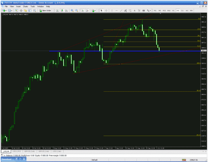Switch timeframe to M30
The height and width of the screenshot is (162, 208).
[169, 10]
